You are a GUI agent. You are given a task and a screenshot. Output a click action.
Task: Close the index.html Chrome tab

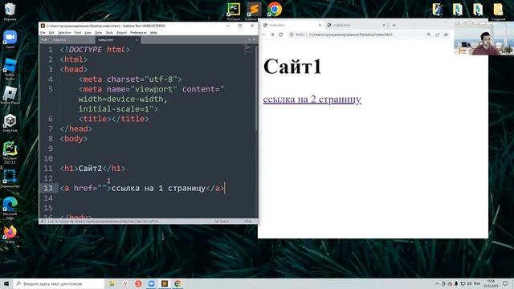click(x=320, y=25)
